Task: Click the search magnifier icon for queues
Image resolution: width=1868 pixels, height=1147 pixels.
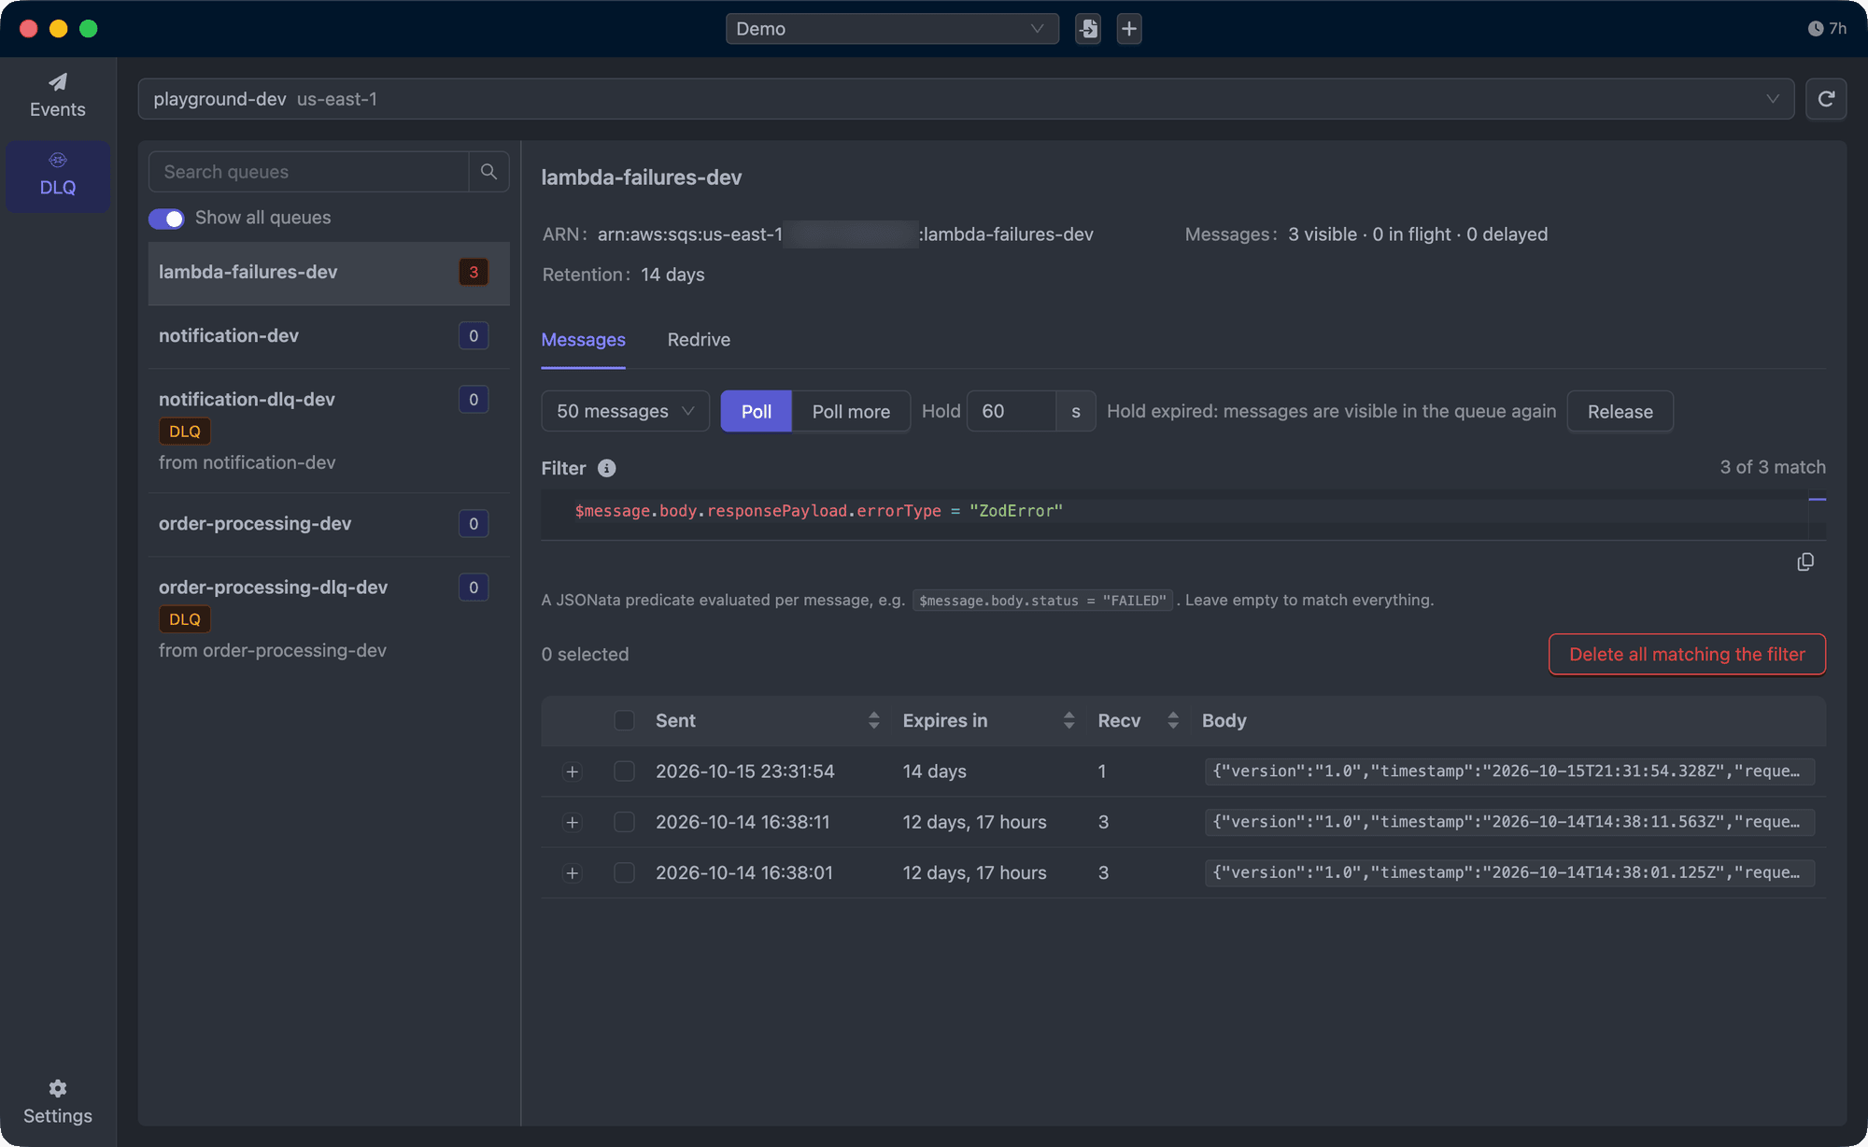Action: [x=488, y=172]
